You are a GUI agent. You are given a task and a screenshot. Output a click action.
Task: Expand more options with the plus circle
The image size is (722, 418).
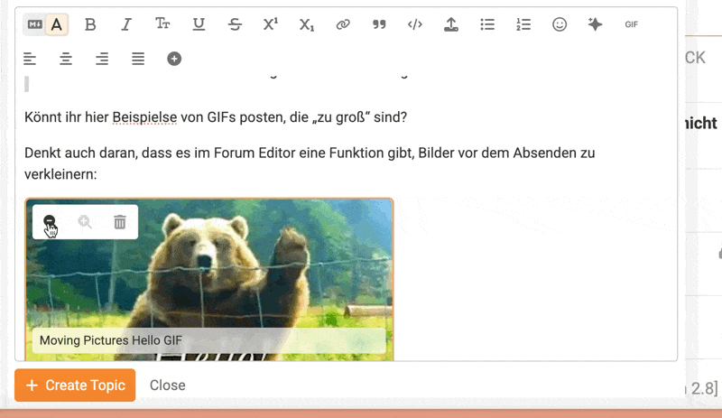[x=174, y=59]
